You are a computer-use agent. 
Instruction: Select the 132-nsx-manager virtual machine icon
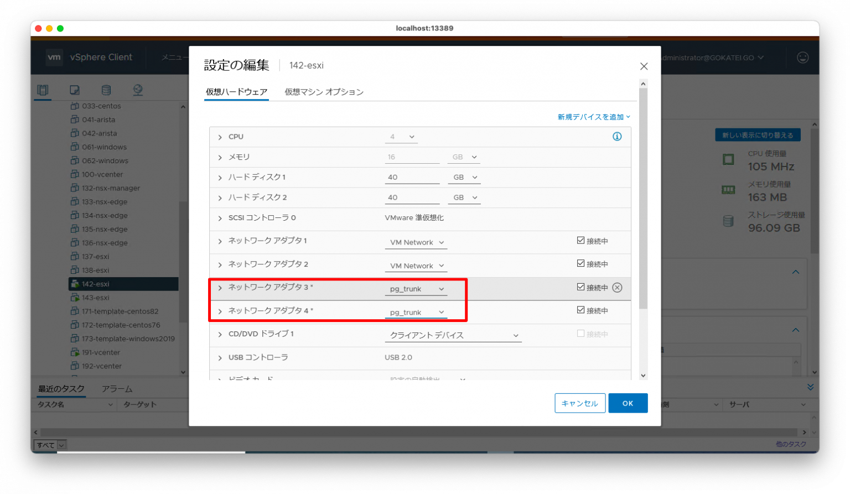click(75, 188)
